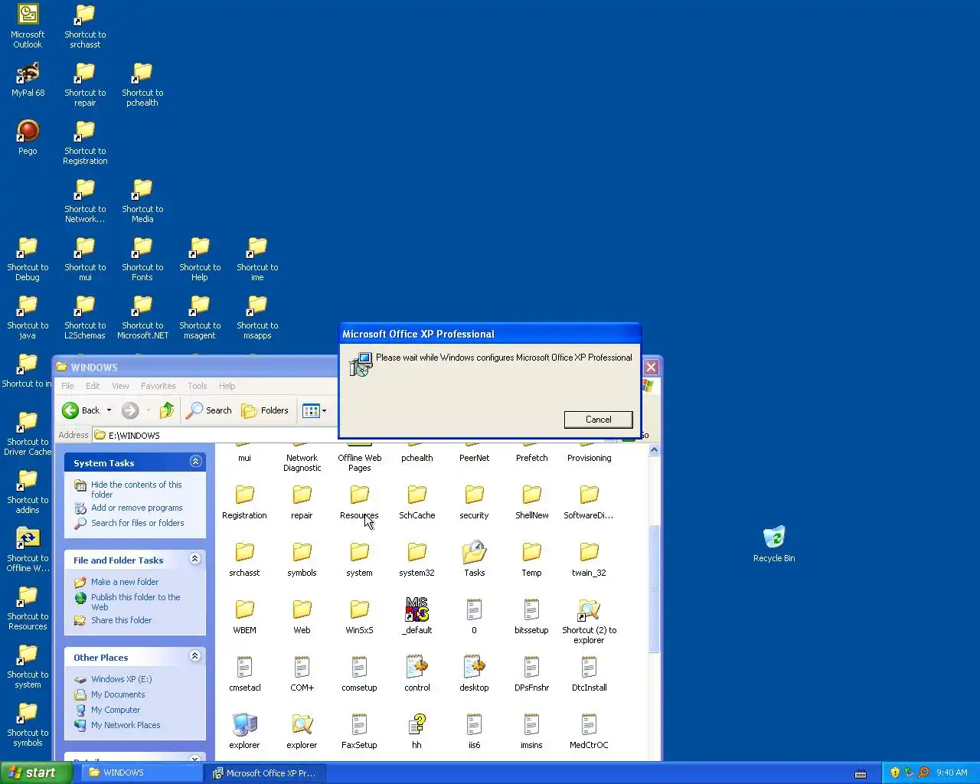Click the 9:40 AM taskbar clock
This screenshot has height=784, width=980.
click(x=952, y=773)
